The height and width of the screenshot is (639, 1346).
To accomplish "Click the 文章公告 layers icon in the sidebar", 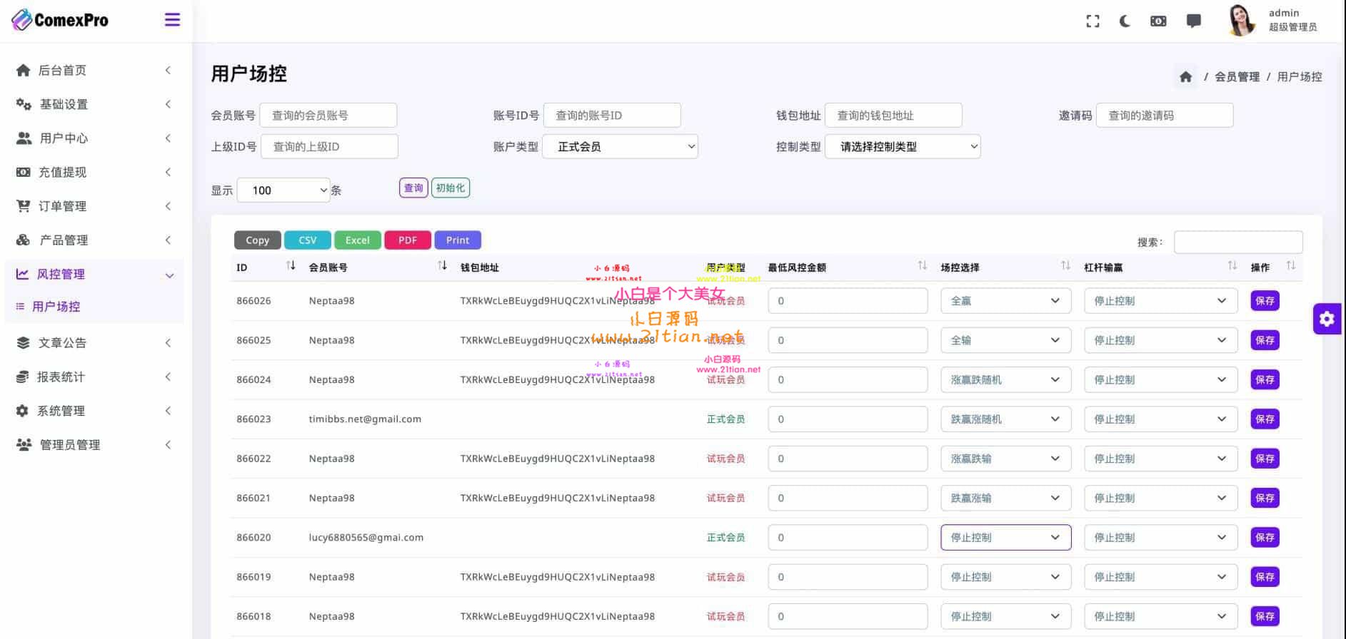I will [x=23, y=342].
